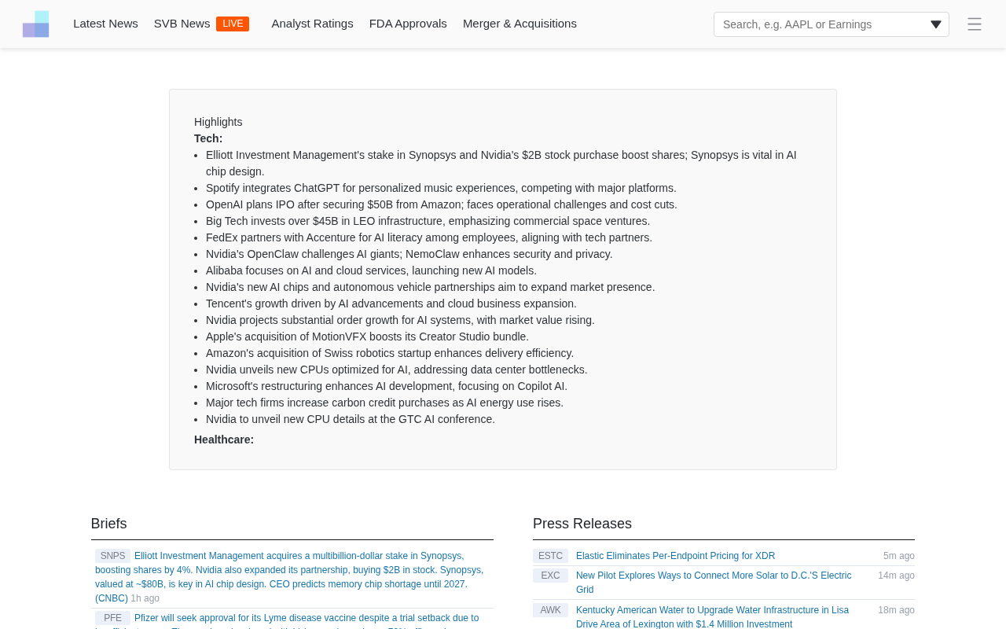Navigate to FDA Approvals
Viewport: 1006px width, 629px height.
click(x=408, y=24)
